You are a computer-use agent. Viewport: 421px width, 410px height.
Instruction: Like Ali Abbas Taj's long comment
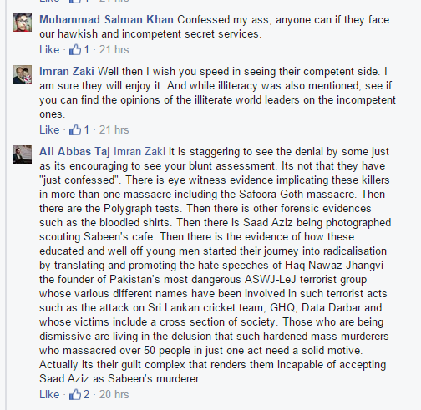tap(49, 394)
